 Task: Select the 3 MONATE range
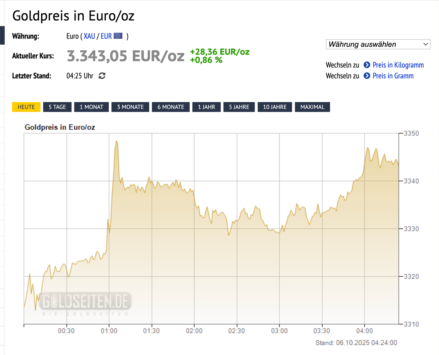pyautogui.click(x=130, y=107)
